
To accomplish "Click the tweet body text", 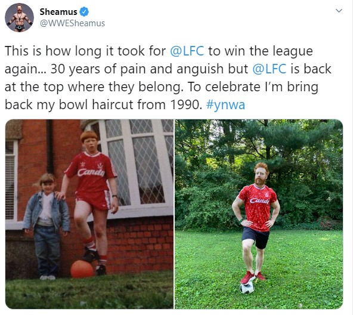I will point(168,78).
